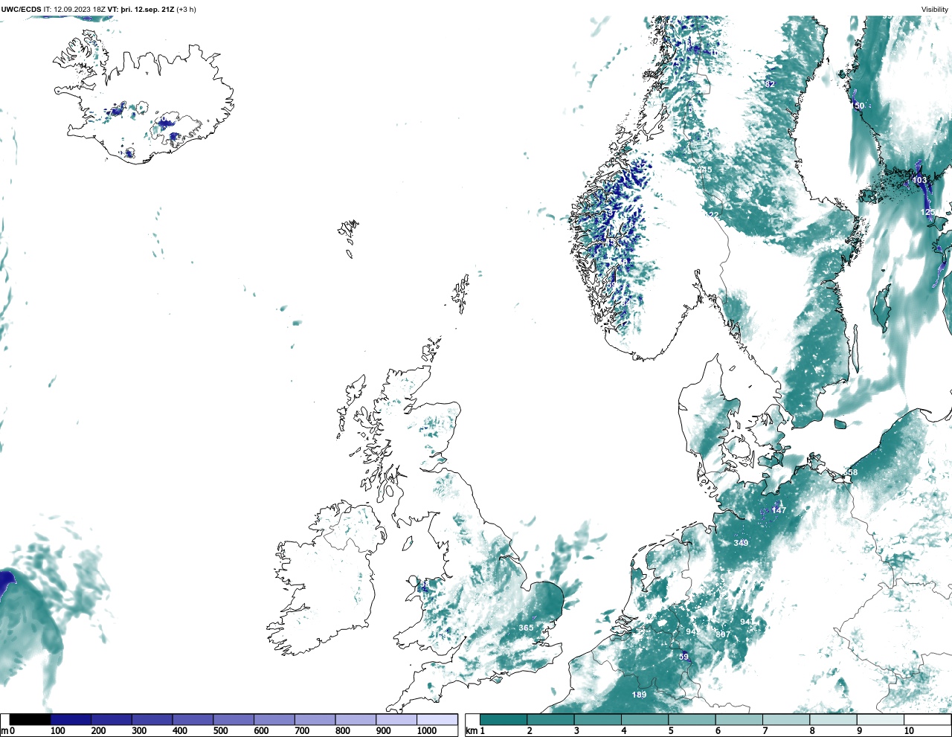Image resolution: width=952 pixels, height=737 pixels.
Task: Click the "þri. 12.sep. 21Z" valid time text
Action: [147, 10]
